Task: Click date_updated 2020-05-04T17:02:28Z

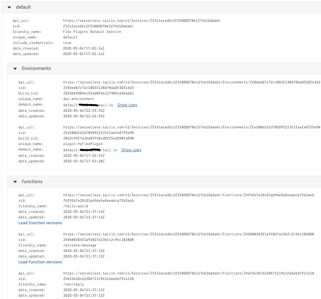Action: click(84, 161)
